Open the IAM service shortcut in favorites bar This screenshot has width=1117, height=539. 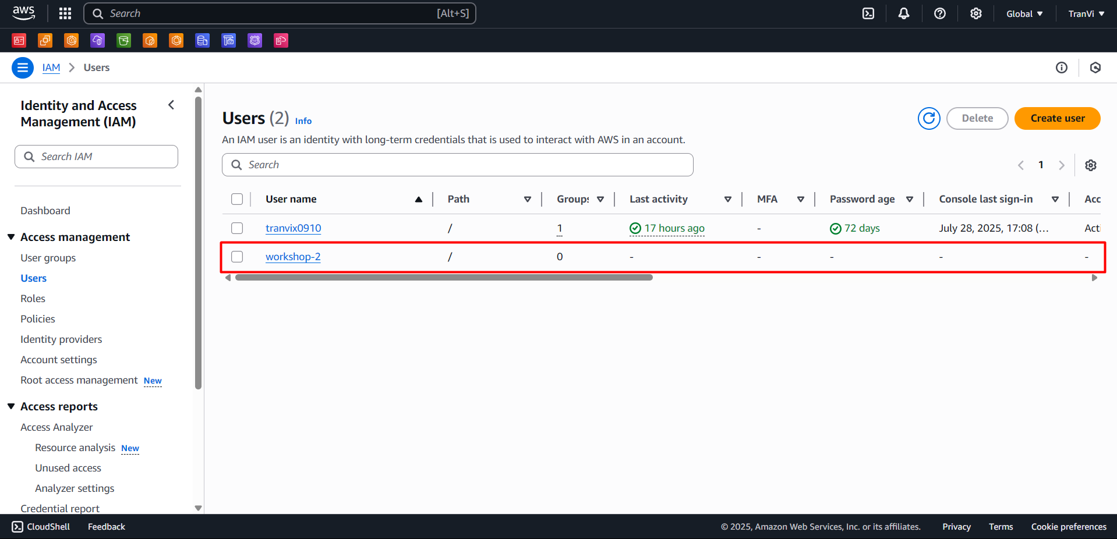coord(19,40)
